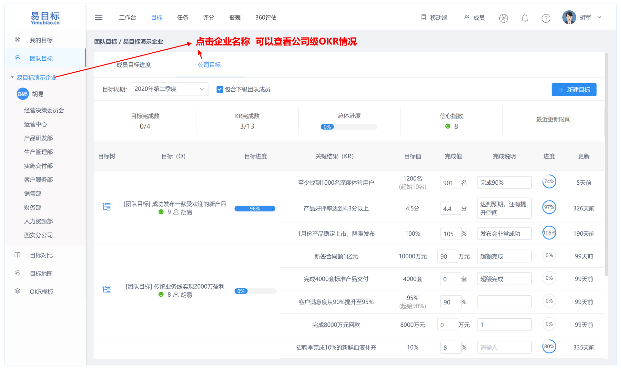
Task: Open goal tree icon for 成功发布一款受欢迎的新产品
Action: (107, 207)
